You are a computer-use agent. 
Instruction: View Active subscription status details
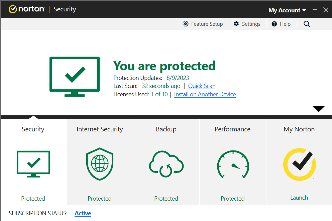coord(83,213)
